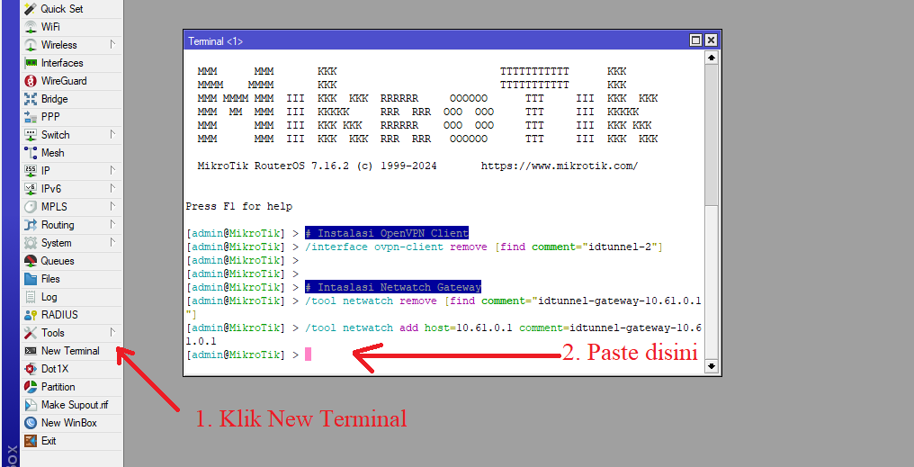Click the Switch icon

click(x=31, y=135)
